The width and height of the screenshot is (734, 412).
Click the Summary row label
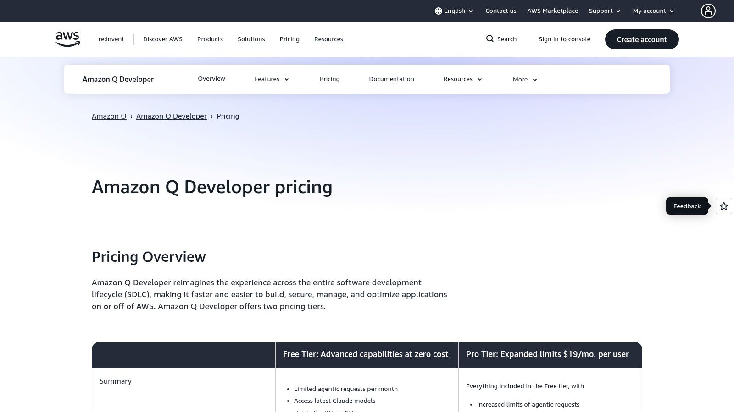coord(116,381)
